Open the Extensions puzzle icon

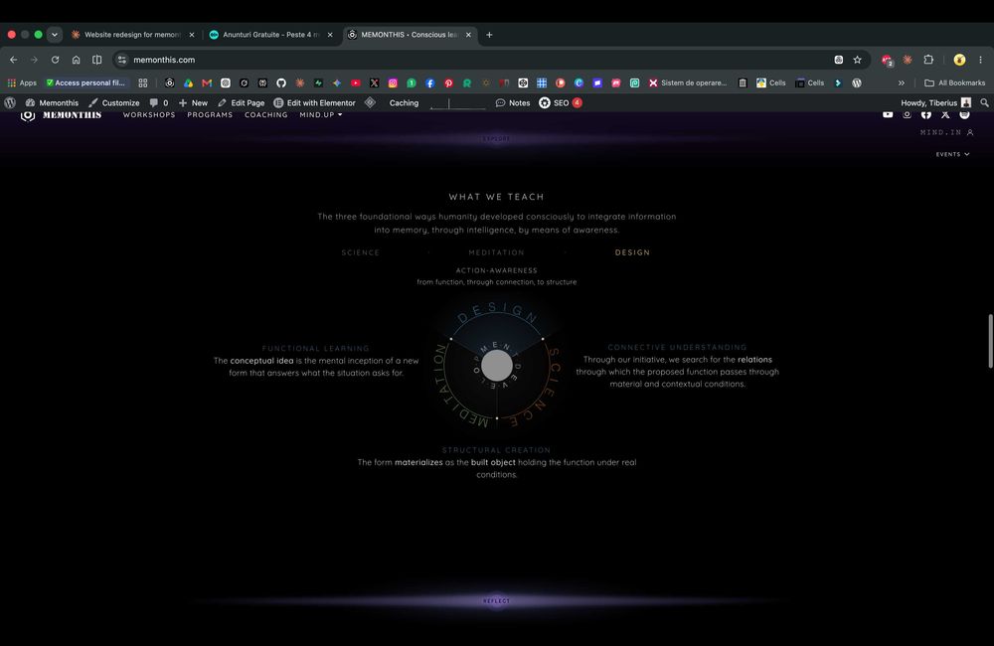pos(928,60)
